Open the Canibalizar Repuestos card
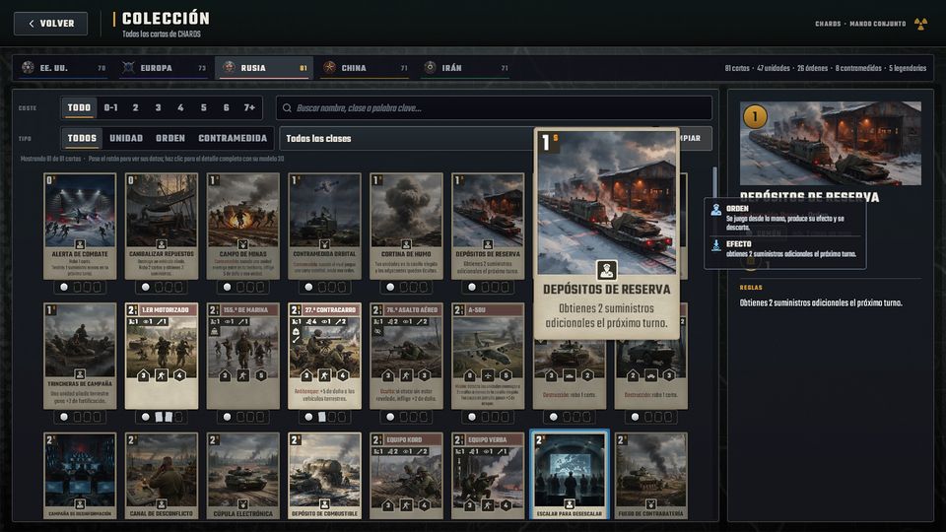 pos(161,227)
